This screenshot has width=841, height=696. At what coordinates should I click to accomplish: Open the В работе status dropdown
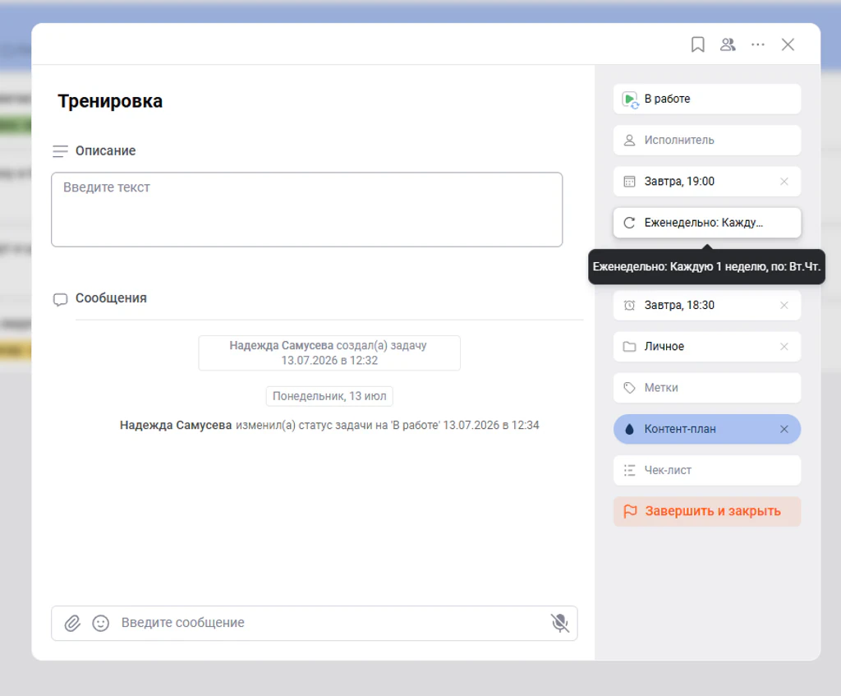click(x=707, y=99)
